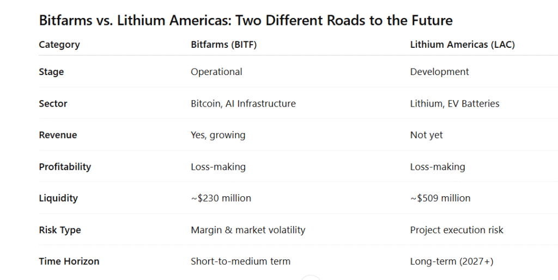Click the Not yet cell
Viewport: 558px width, 280px height.
426,135
